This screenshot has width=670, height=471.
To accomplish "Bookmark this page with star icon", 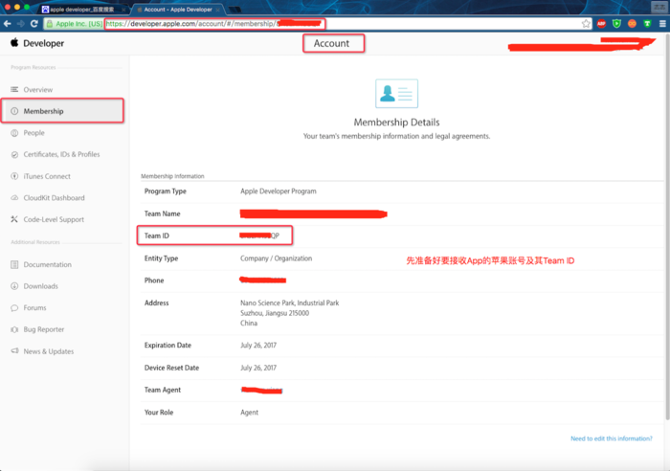I will pos(586,23).
